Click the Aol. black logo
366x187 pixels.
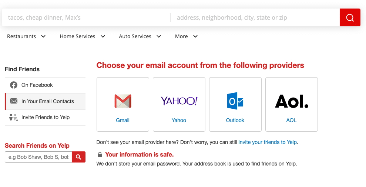click(292, 101)
